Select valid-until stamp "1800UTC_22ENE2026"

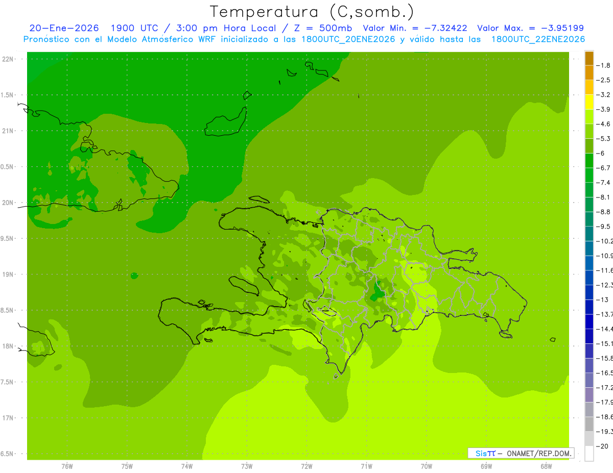pos(538,39)
